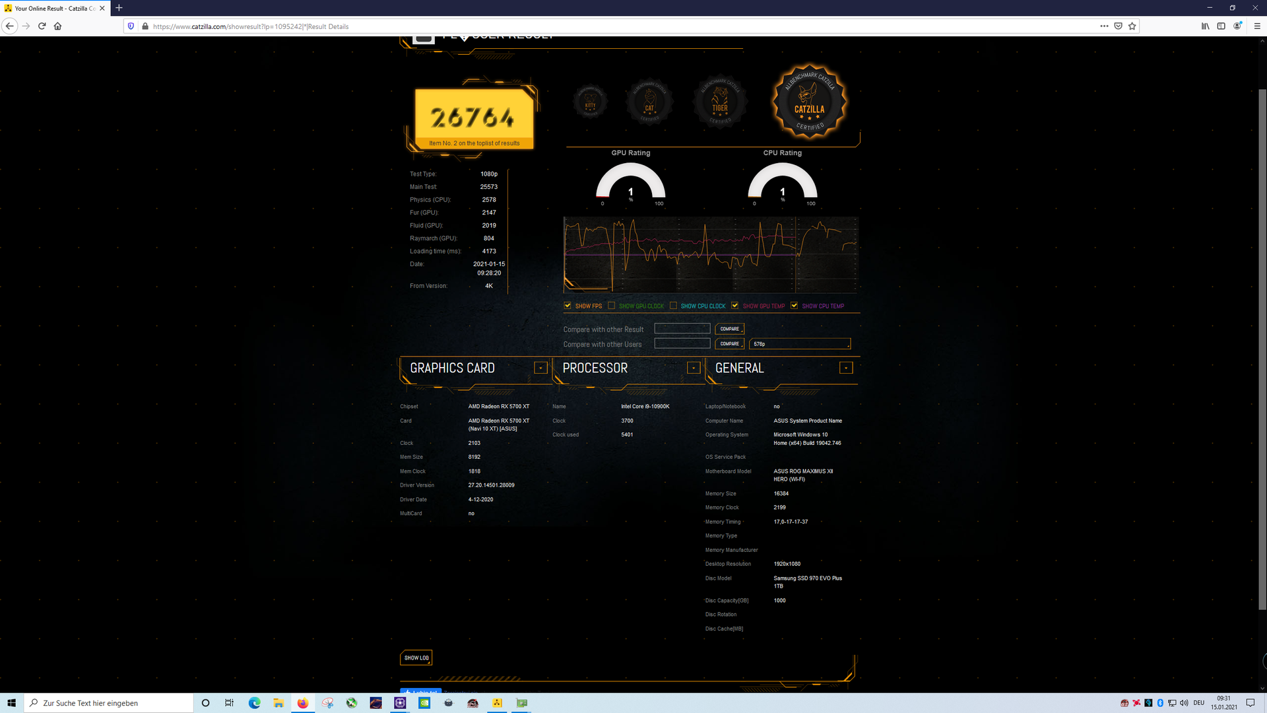Viewport: 1267px width, 713px height.
Task: Open the Windows Start menu
Action: pyautogui.click(x=11, y=702)
